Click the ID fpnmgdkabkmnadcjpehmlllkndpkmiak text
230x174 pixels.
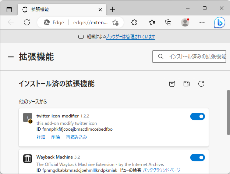[x=77, y=170]
